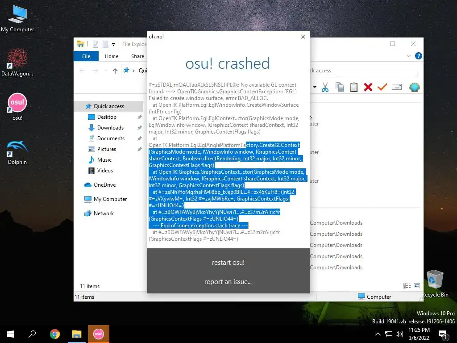Switch to details view icon in File Explorer
Screen dimensions: 457x343
[407, 285]
